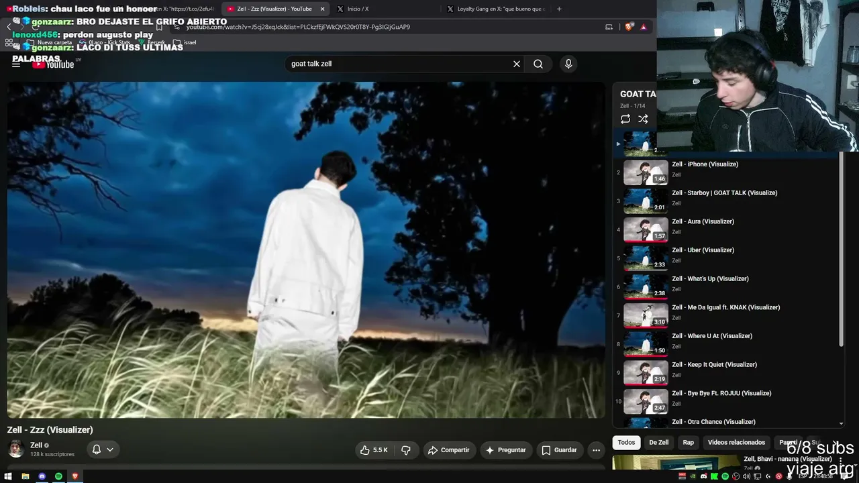
Task: Go to the YouTube home logo
Action: pos(54,64)
